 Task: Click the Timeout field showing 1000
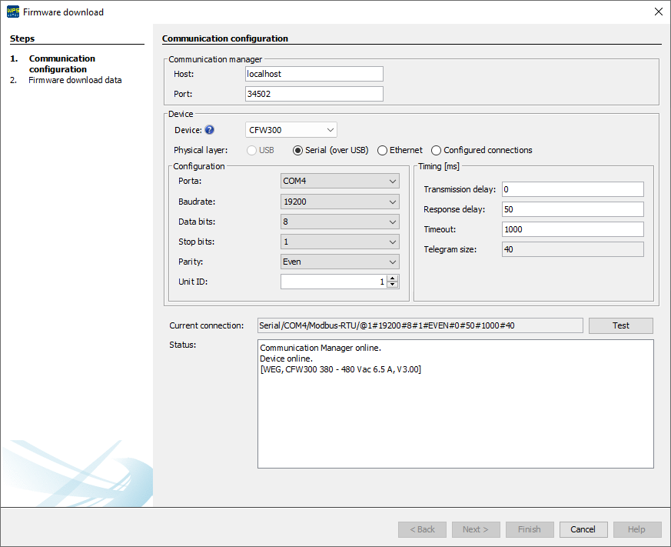[x=572, y=228]
